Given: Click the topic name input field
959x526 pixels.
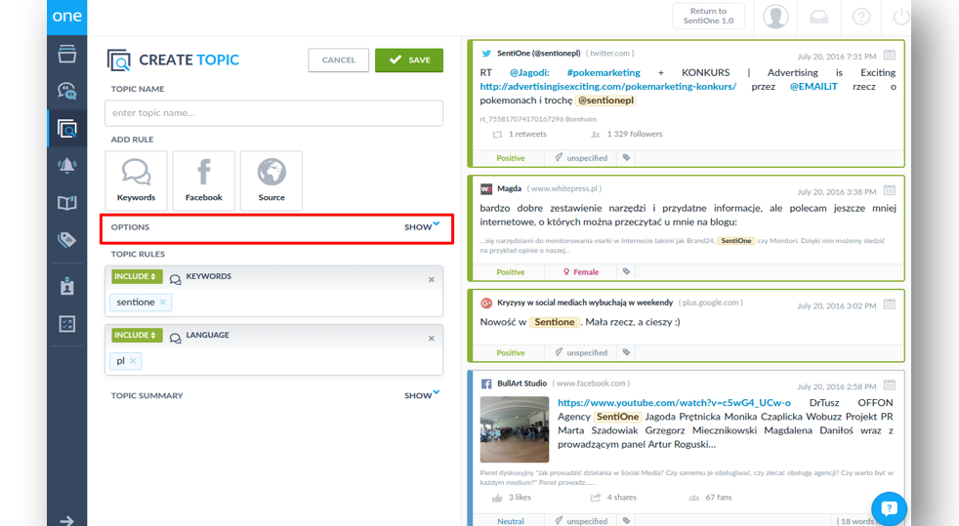Looking at the screenshot, I should pos(273,113).
